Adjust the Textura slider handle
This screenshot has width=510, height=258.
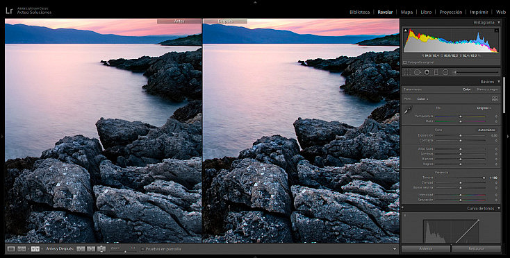(x=484, y=178)
